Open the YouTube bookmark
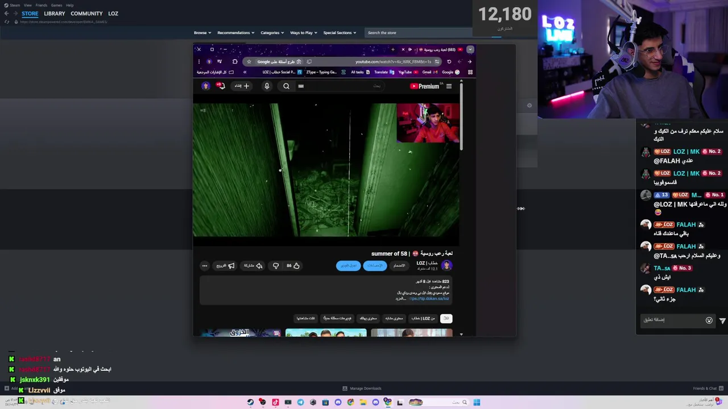 coord(408,72)
